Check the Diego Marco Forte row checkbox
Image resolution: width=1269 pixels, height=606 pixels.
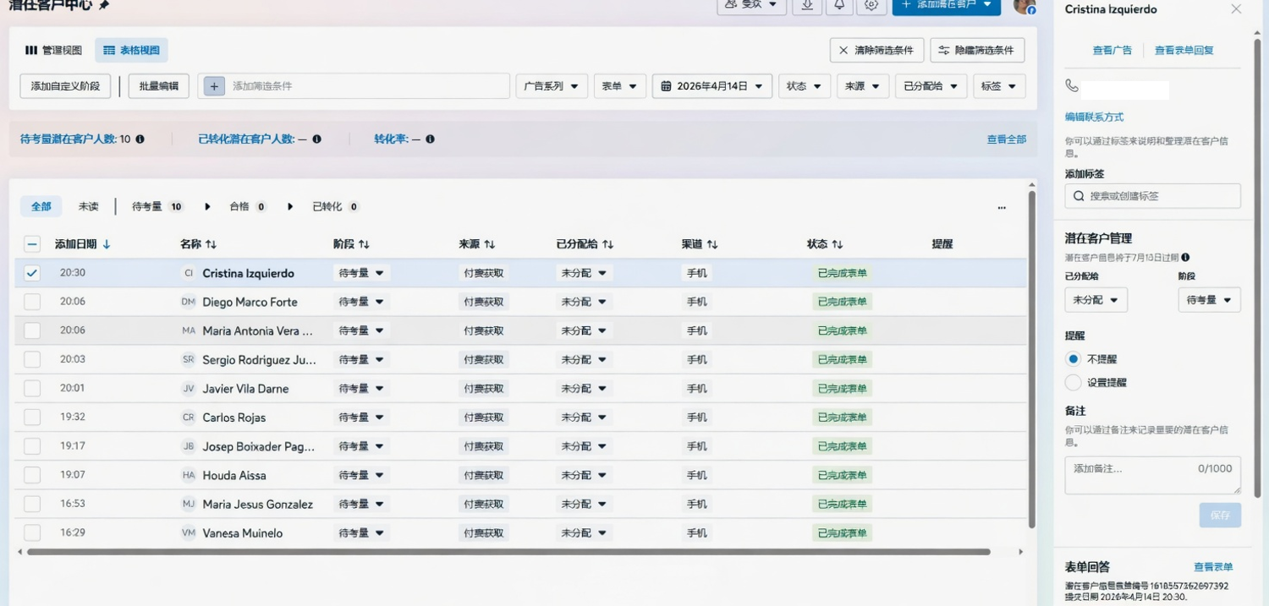[32, 302]
